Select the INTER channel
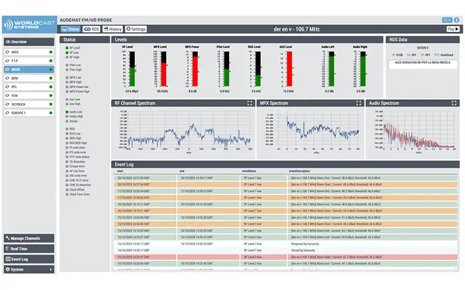This screenshot has width=465, height=290. (x=29, y=70)
